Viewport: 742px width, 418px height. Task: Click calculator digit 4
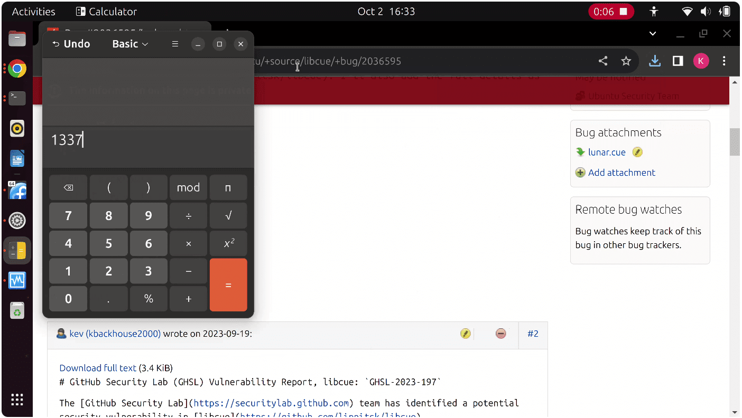pos(68,243)
